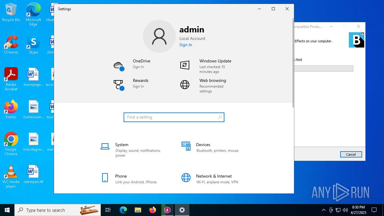
Task: Click the network icon in the system tray
Action: pyautogui.click(x=338, y=210)
